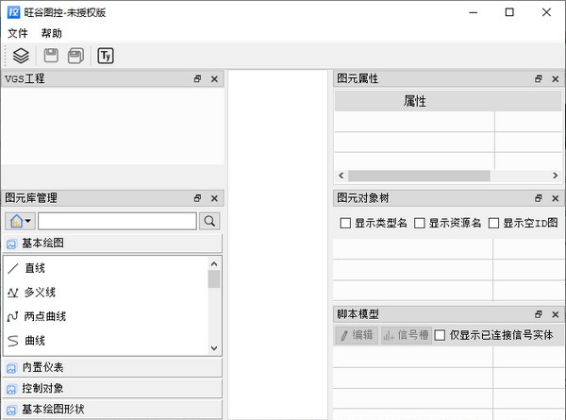Click the Ty text toolbar icon
The height and width of the screenshot is (420, 566).
106,56
